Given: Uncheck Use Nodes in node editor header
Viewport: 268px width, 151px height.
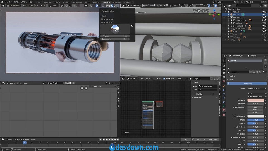Looking at the screenshot, I should [164, 79].
